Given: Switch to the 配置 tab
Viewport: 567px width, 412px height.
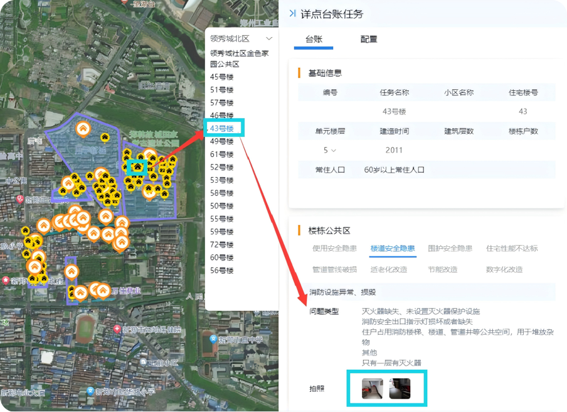Looking at the screenshot, I should click(369, 39).
